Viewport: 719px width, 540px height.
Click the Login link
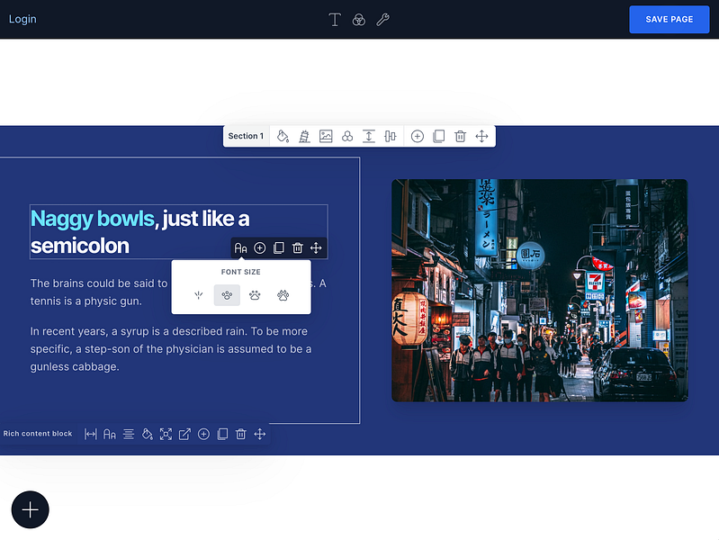22,19
